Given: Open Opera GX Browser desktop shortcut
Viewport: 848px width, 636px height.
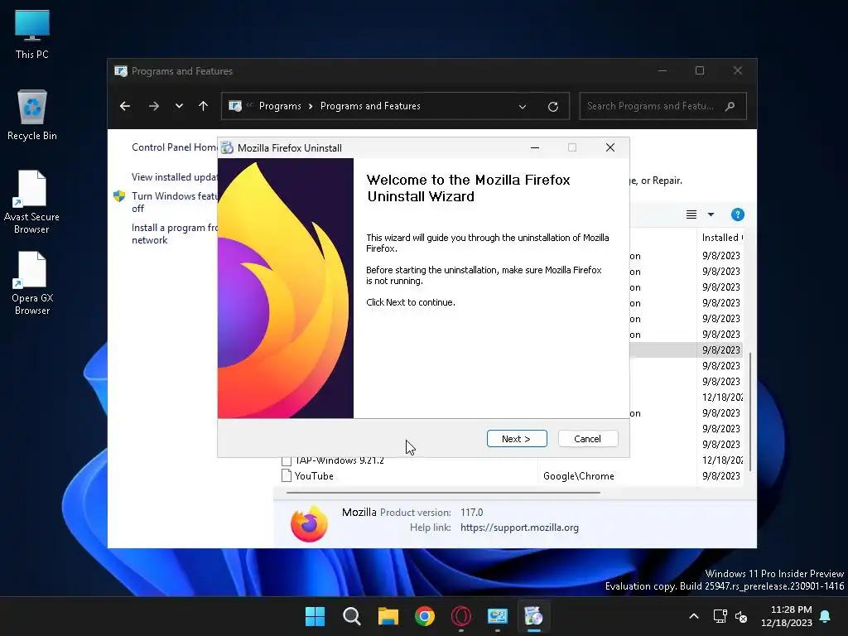Looking at the screenshot, I should [32, 283].
